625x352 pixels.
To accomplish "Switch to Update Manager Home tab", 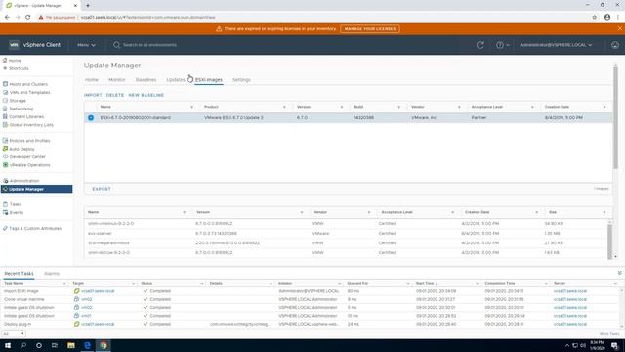I will point(91,80).
